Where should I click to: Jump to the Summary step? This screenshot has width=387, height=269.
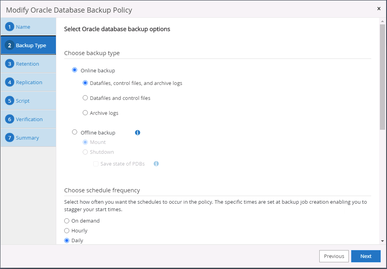point(27,138)
